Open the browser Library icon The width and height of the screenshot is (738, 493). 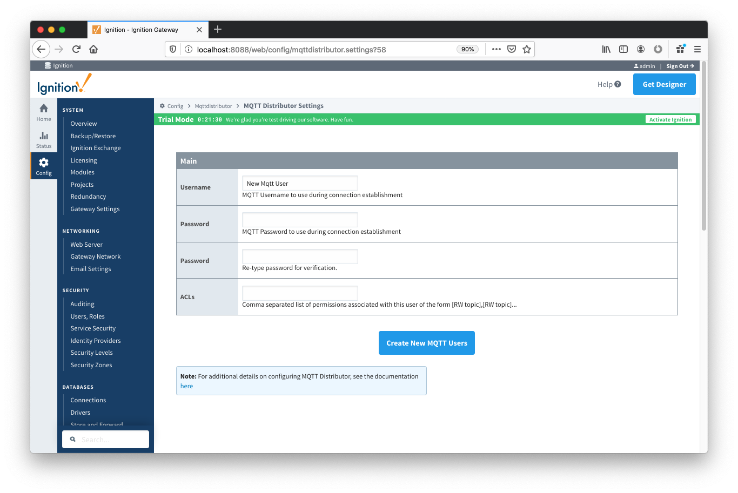606,49
